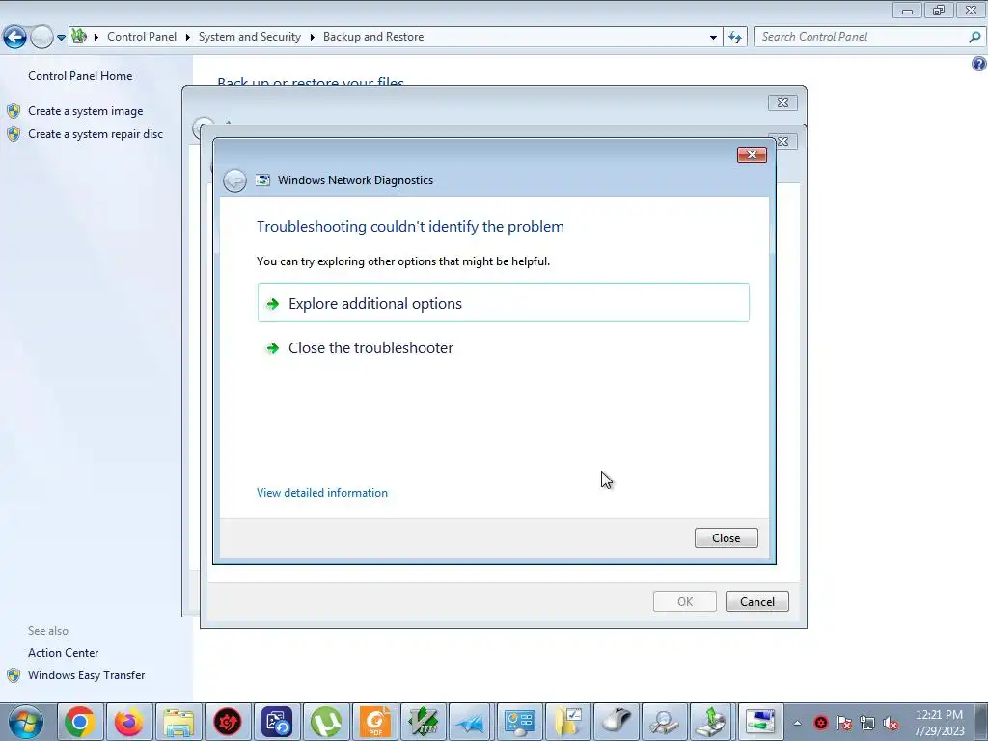
Task: Open Create a system repair disc
Action: pos(96,134)
